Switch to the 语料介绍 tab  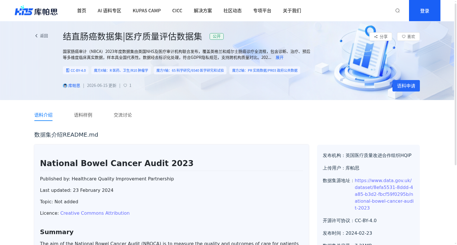point(43,115)
